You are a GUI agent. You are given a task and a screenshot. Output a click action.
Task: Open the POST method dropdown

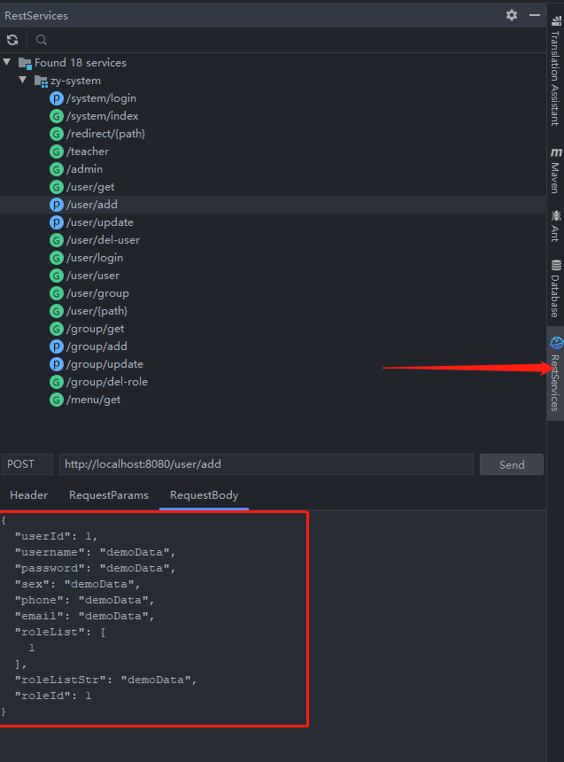point(27,464)
